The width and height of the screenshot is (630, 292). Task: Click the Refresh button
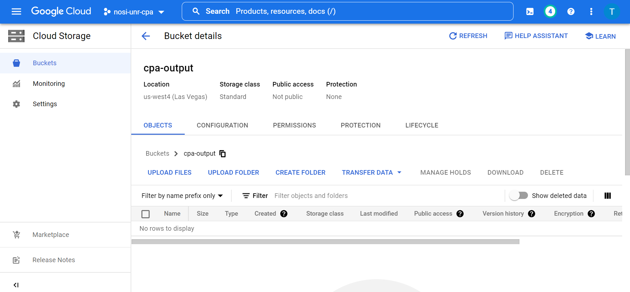pyautogui.click(x=468, y=36)
